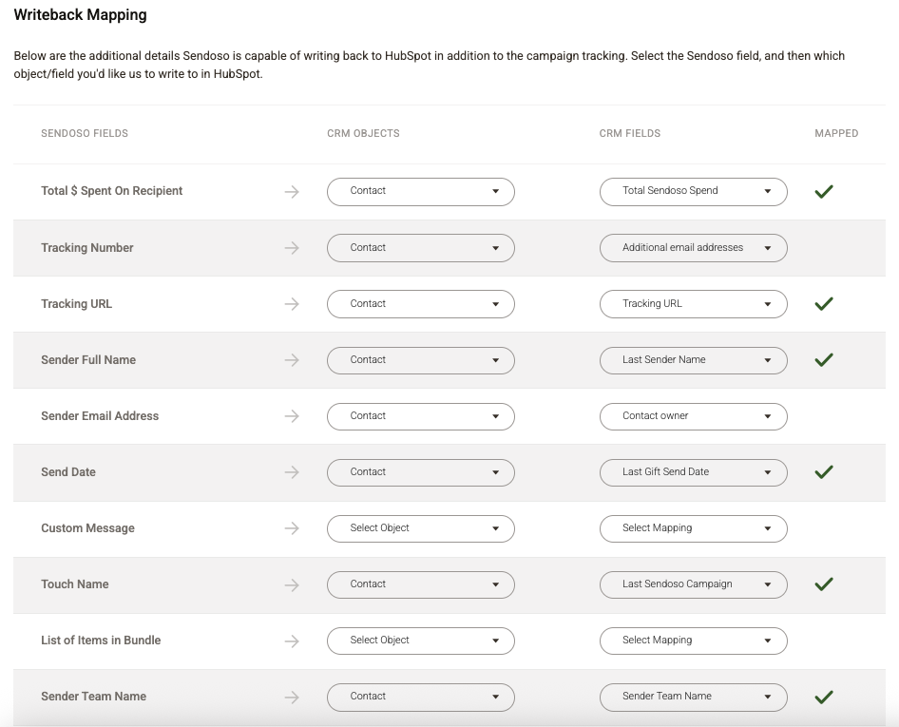
Task: Click arrow icon beside Touch Name
Action: click(x=292, y=584)
